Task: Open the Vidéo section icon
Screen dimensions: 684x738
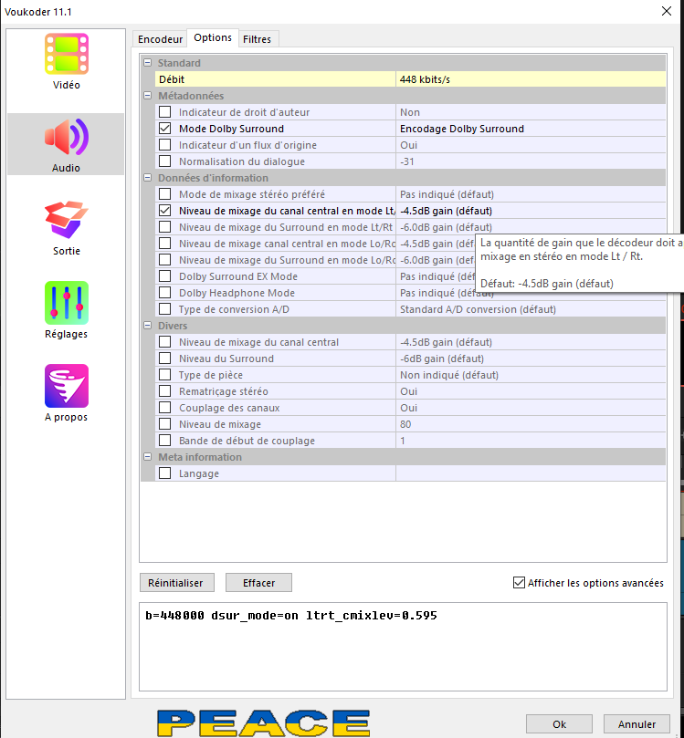Action: click(x=67, y=54)
